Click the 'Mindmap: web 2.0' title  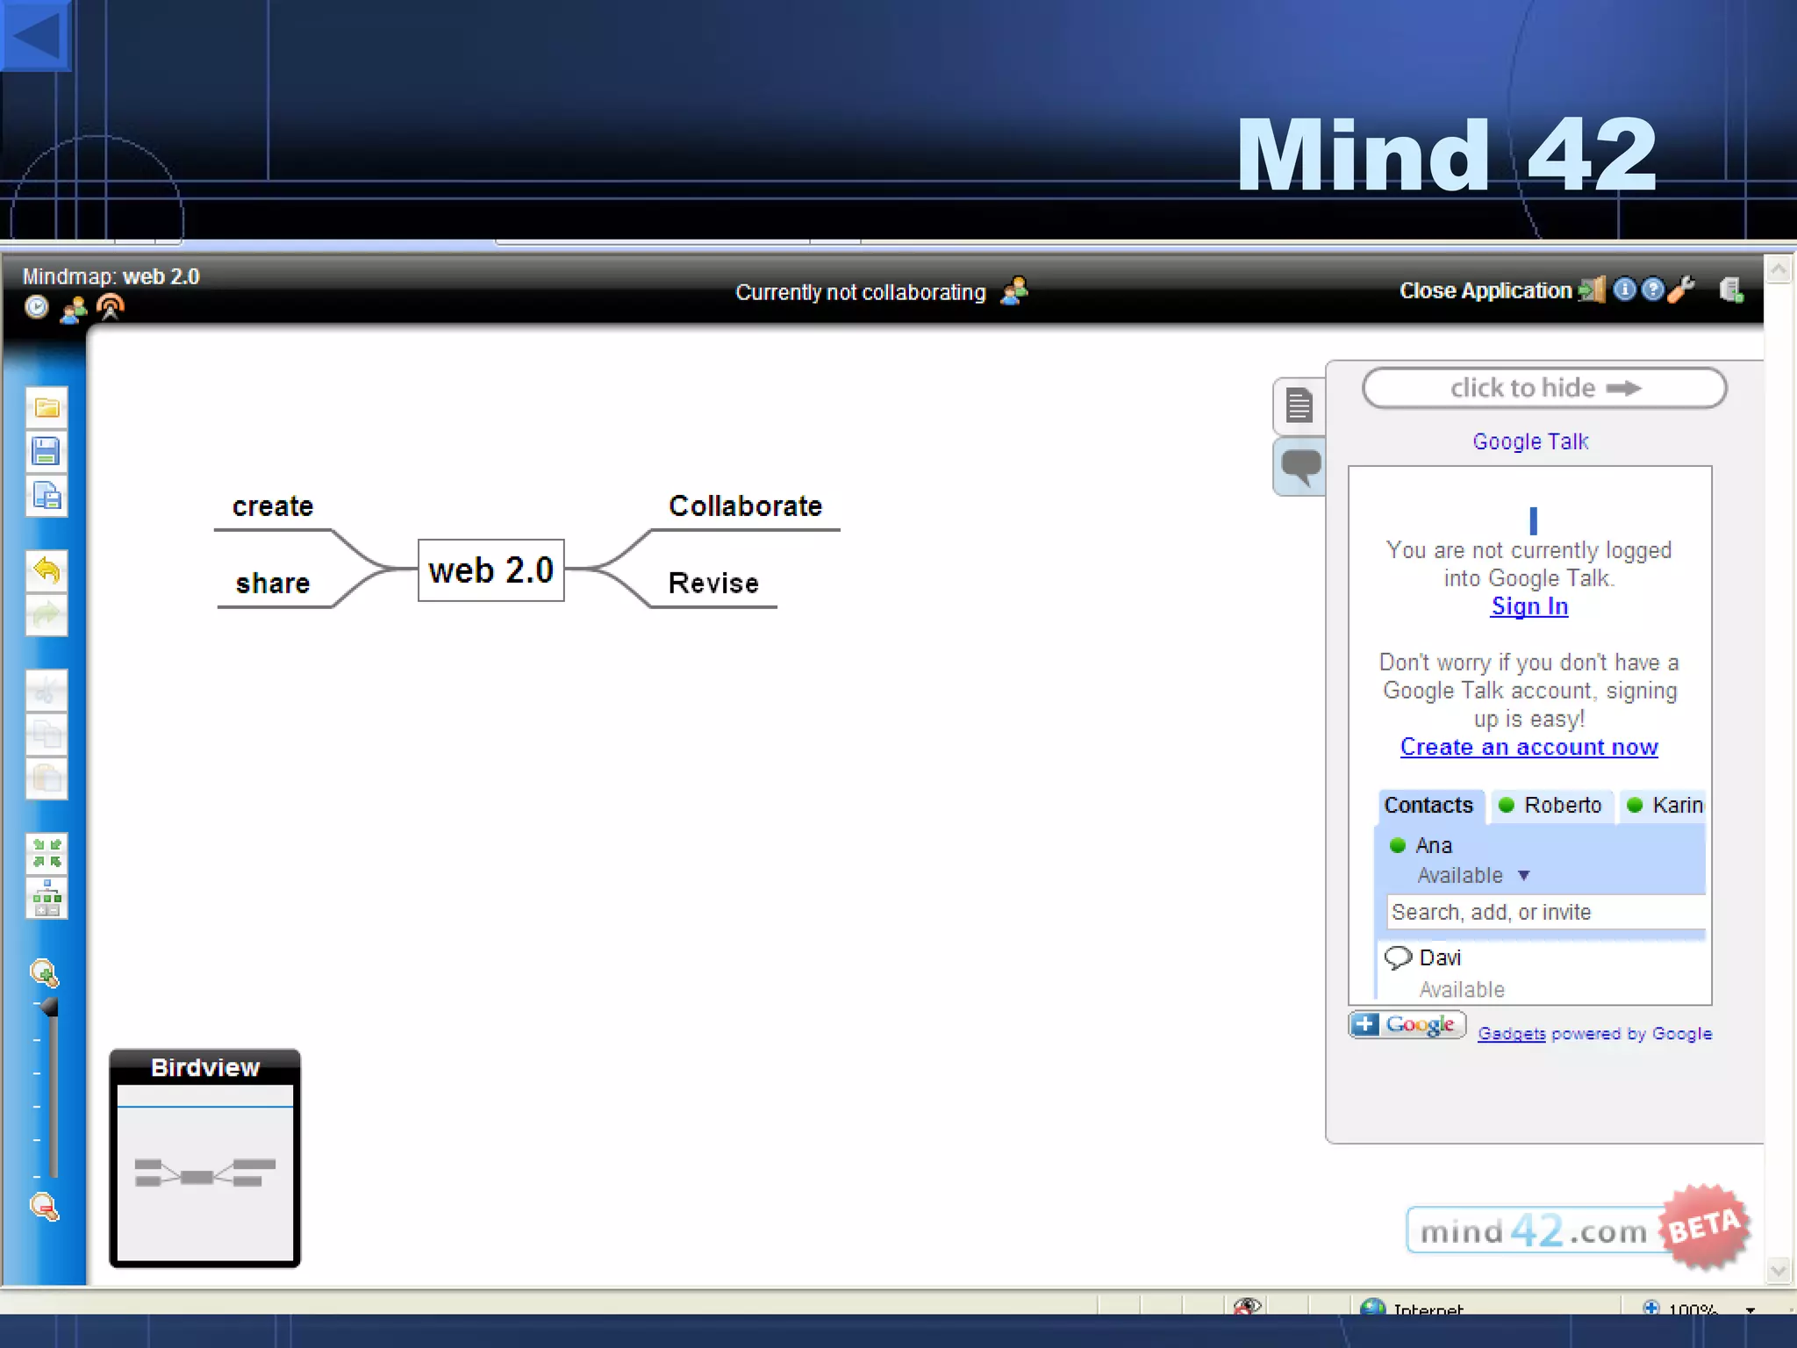point(111,276)
